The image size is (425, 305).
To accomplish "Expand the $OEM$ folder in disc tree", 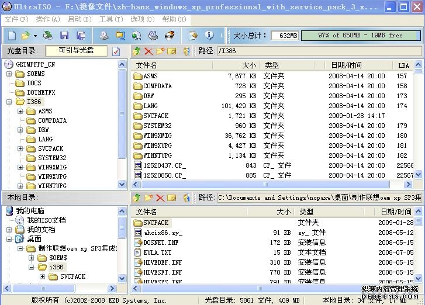I will tap(9, 74).
